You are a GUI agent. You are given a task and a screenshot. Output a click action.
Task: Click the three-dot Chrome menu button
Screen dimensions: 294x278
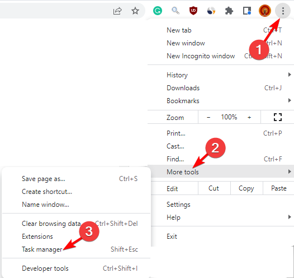click(x=283, y=11)
